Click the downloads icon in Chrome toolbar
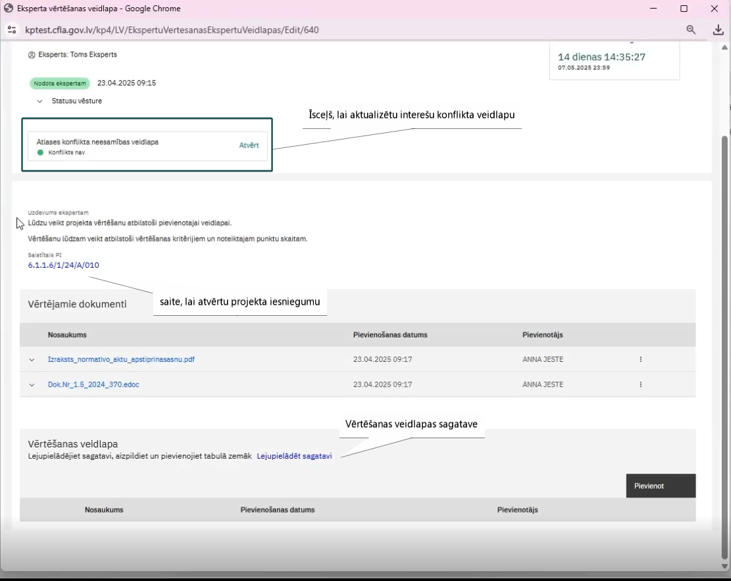 coord(718,30)
